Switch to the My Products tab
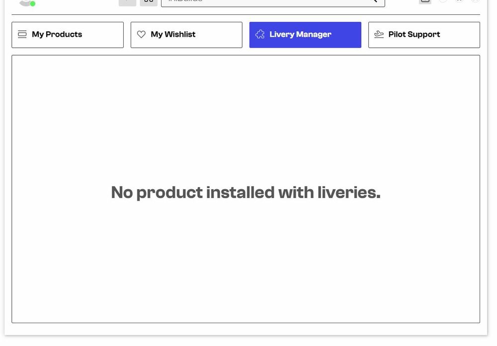The width and height of the screenshot is (497, 346). coord(67,34)
